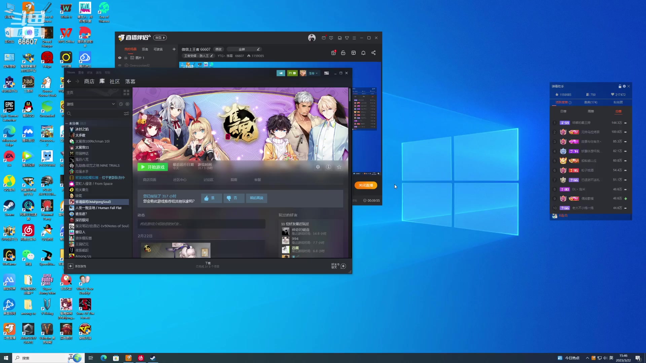
Task: Open the Sea of Thieves desktop shortcut
Action: [x=104, y=12]
